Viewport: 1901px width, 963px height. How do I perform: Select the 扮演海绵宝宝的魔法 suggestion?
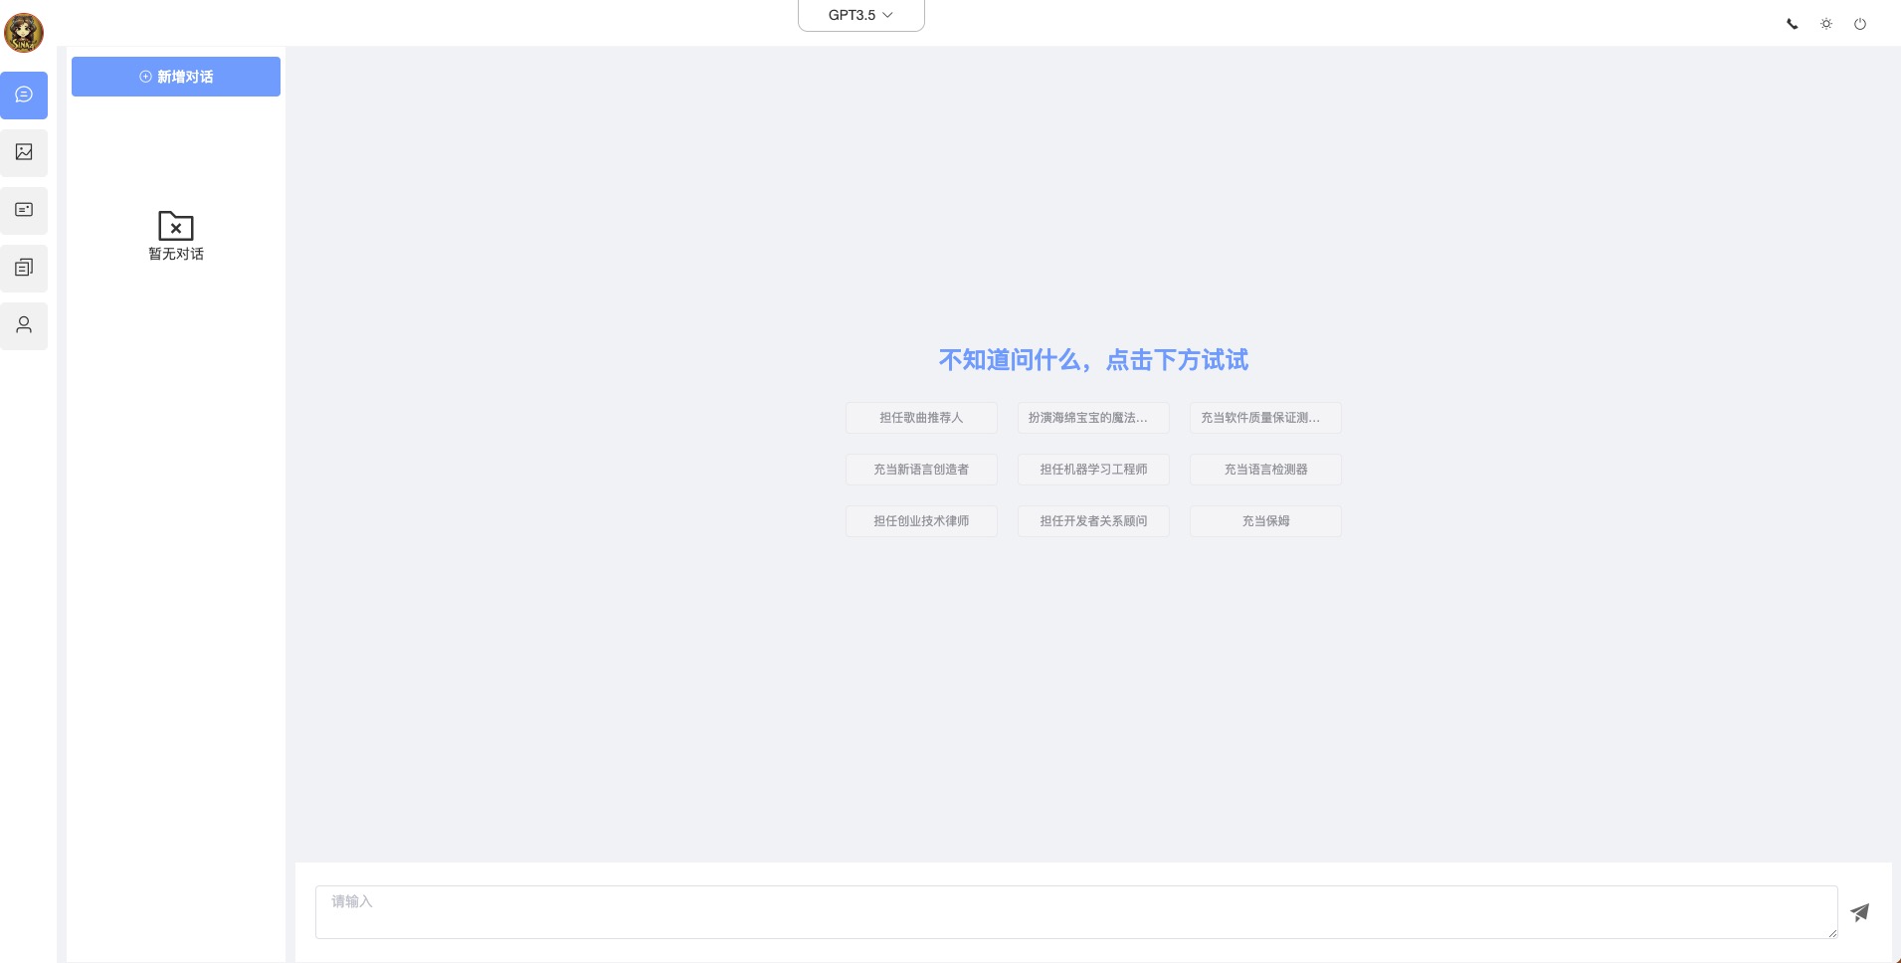click(x=1092, y=418)
